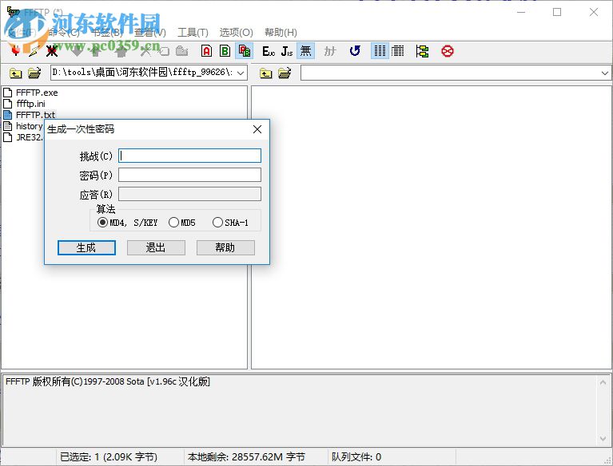Click the 队列文件: 0 status entry
The width and height of the screenshot is (613, 466).
[356, 456]
